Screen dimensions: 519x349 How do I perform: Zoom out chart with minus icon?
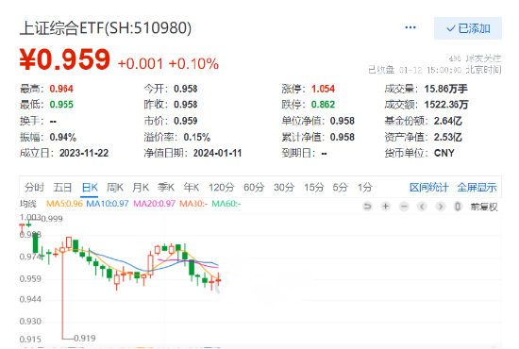(404, 207)
